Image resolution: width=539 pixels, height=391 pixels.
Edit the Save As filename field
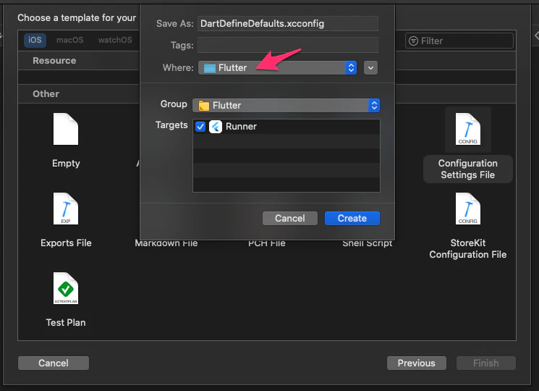point(288,24)
